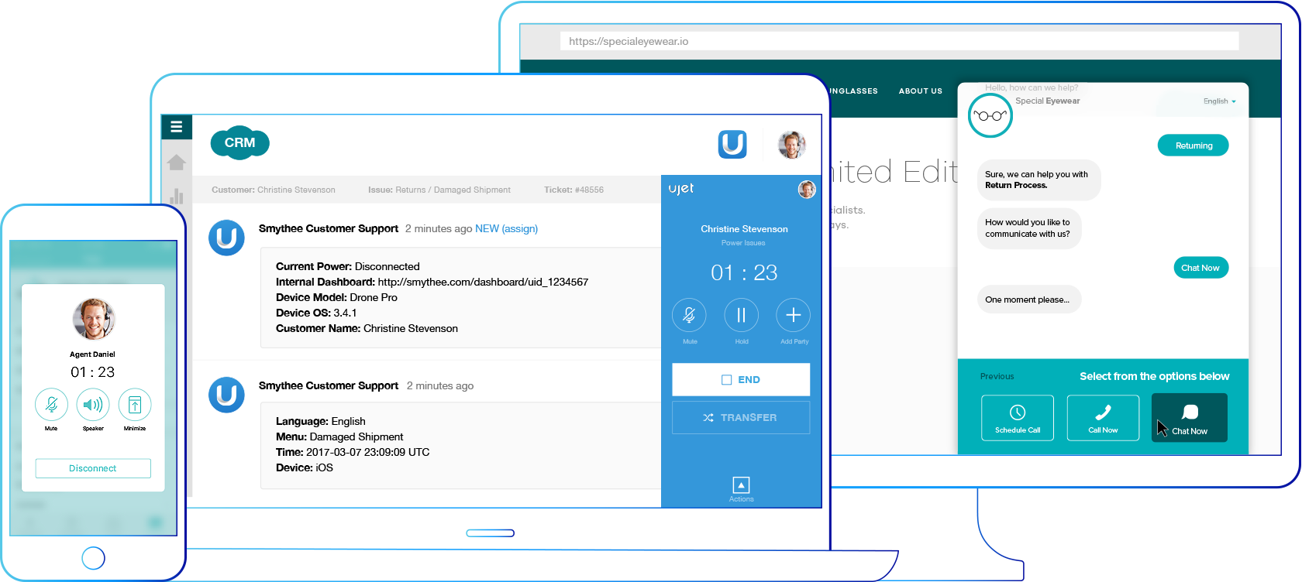The height and width of the screenshot is (582, 1302).
Task: Open the About Us menu item
Action: click(920, 91)
